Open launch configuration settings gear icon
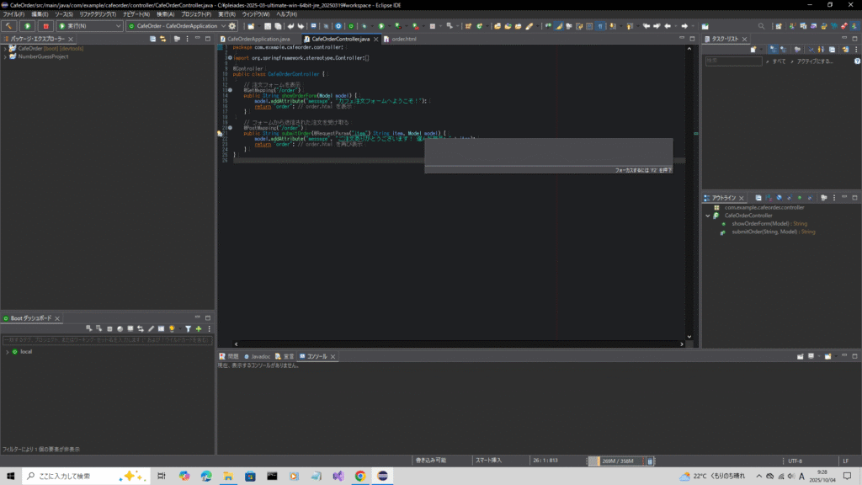 tap(233, 26)
